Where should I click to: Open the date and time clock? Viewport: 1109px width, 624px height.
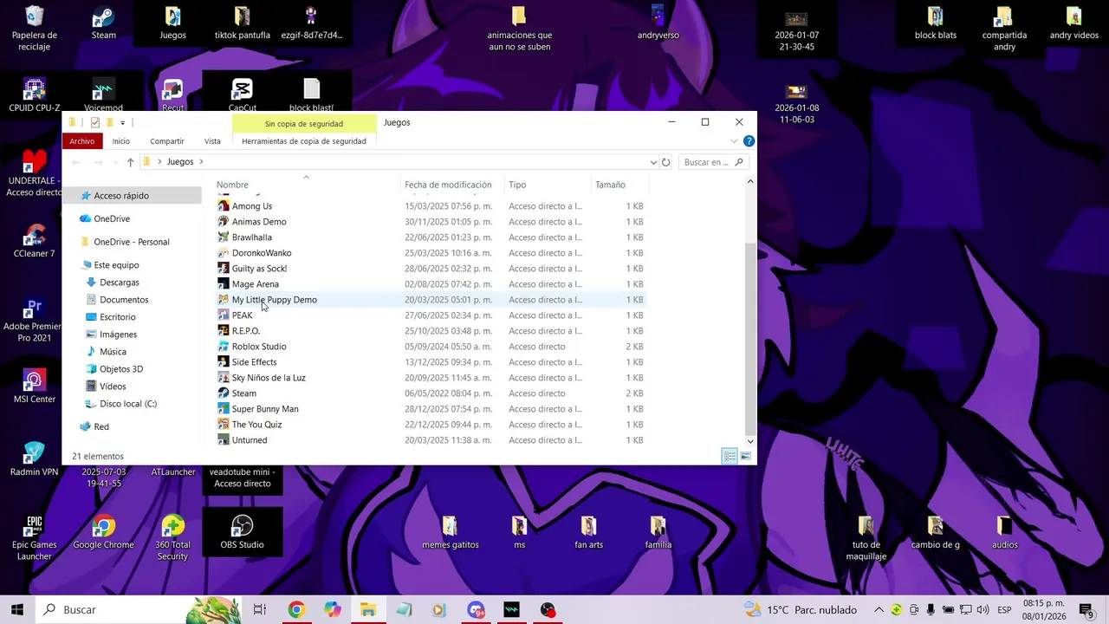(1043, 610)
